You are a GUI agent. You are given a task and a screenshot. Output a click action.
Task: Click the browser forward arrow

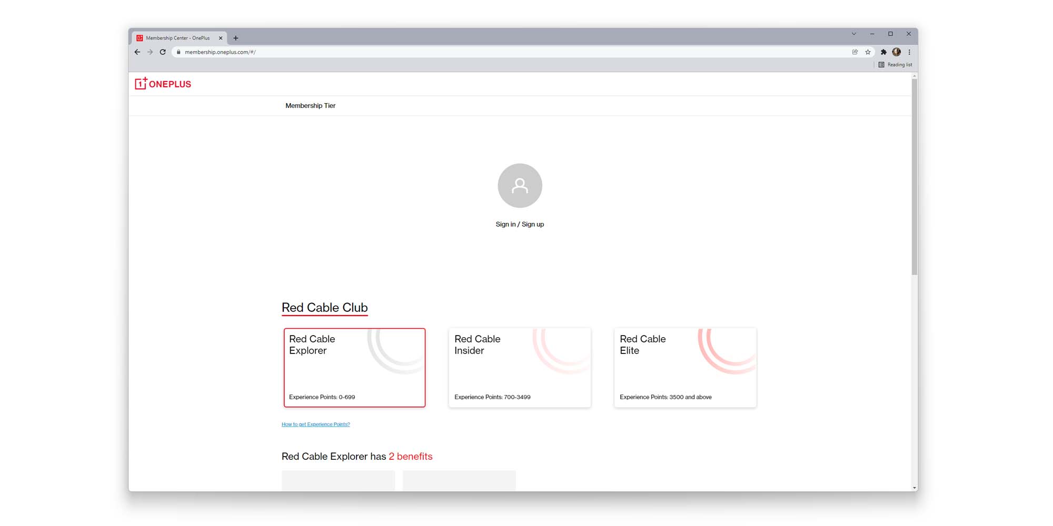(150, 52)
